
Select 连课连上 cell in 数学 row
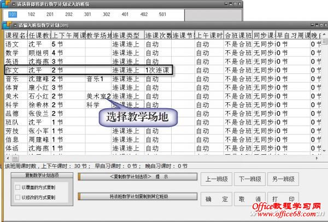[128, 52]
